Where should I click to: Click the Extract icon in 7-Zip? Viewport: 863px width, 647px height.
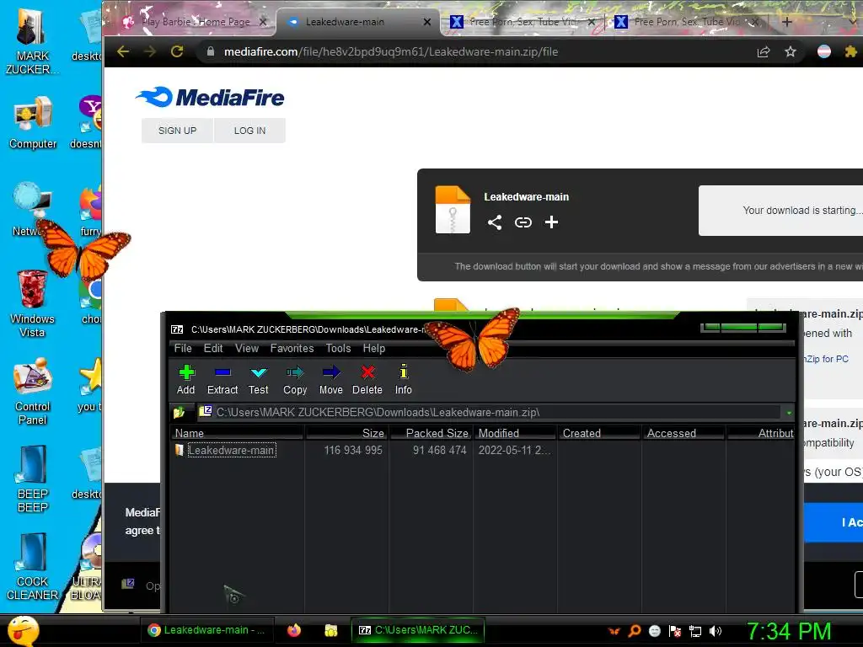coord(222,380)
